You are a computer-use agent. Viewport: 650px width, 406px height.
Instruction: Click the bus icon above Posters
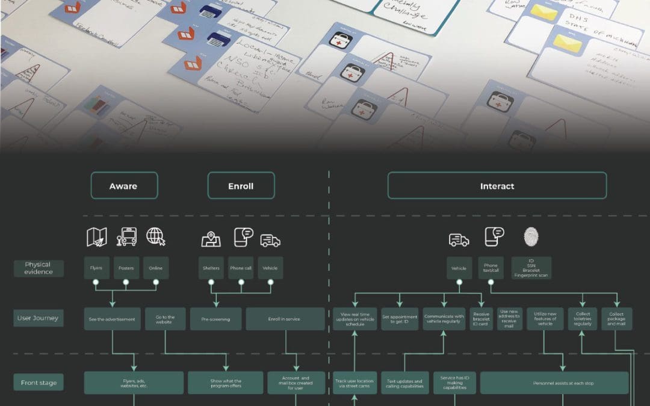126,237
